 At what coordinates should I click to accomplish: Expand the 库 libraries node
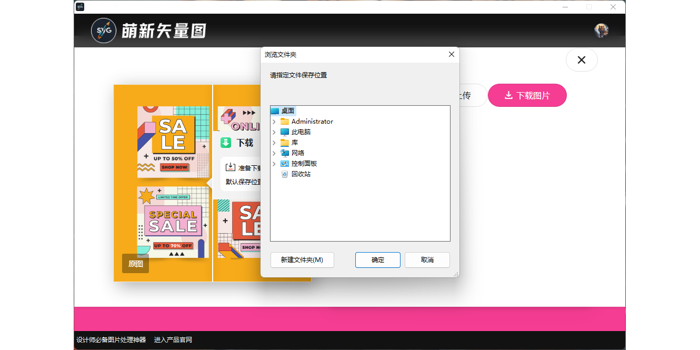point(274,142)
